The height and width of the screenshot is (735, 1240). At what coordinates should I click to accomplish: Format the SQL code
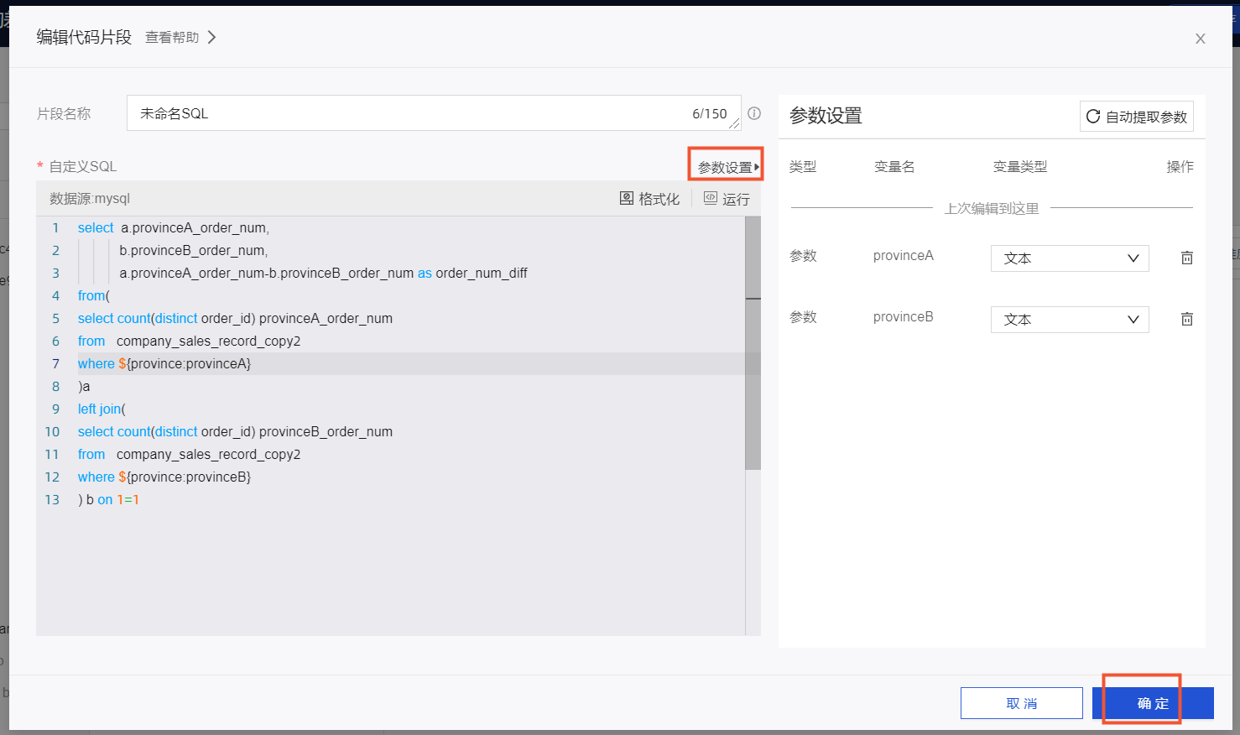click(x=649, y=199)
